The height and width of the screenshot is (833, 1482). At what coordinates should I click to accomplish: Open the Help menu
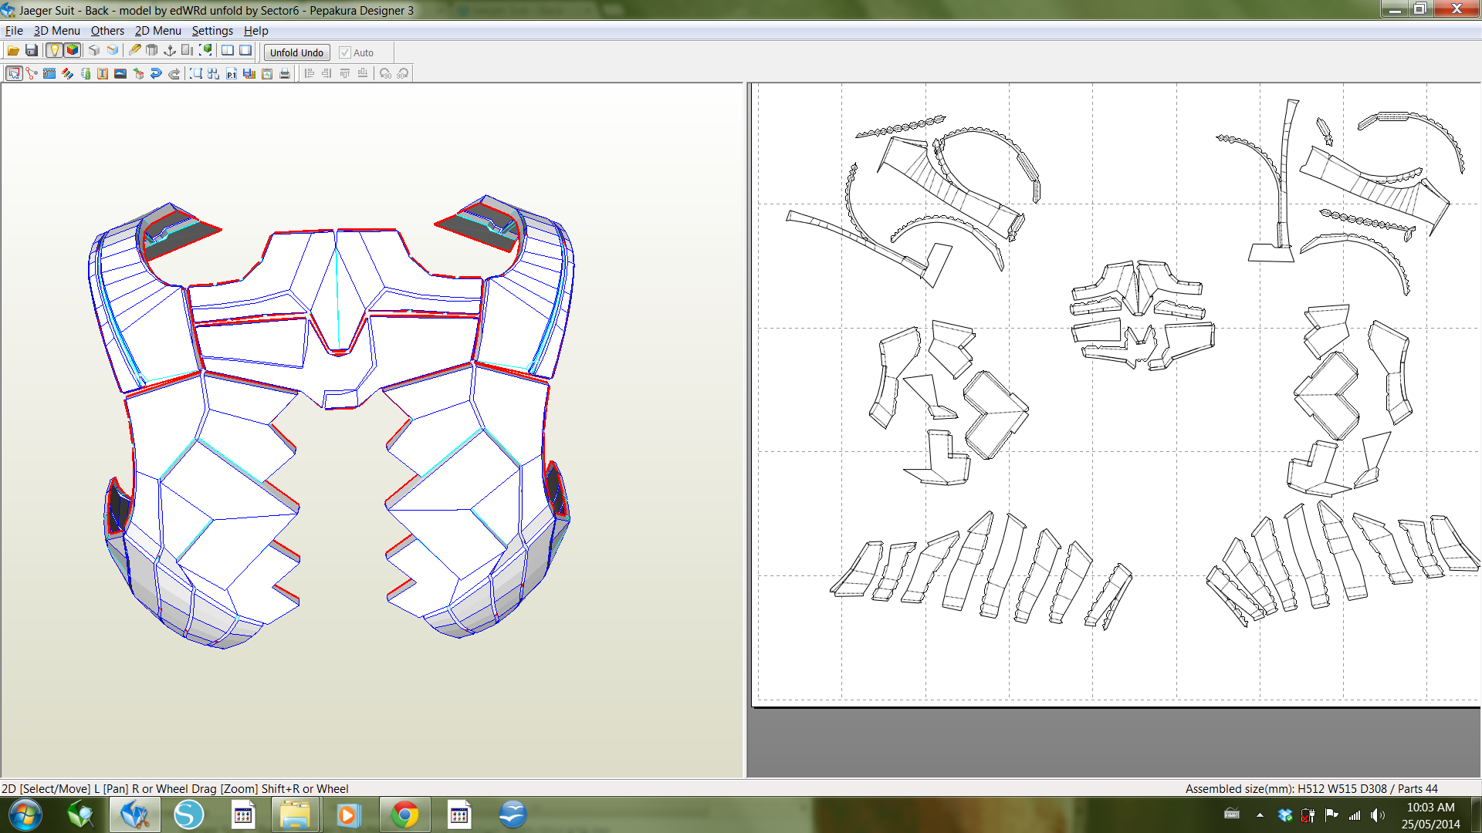coord(255,31)
